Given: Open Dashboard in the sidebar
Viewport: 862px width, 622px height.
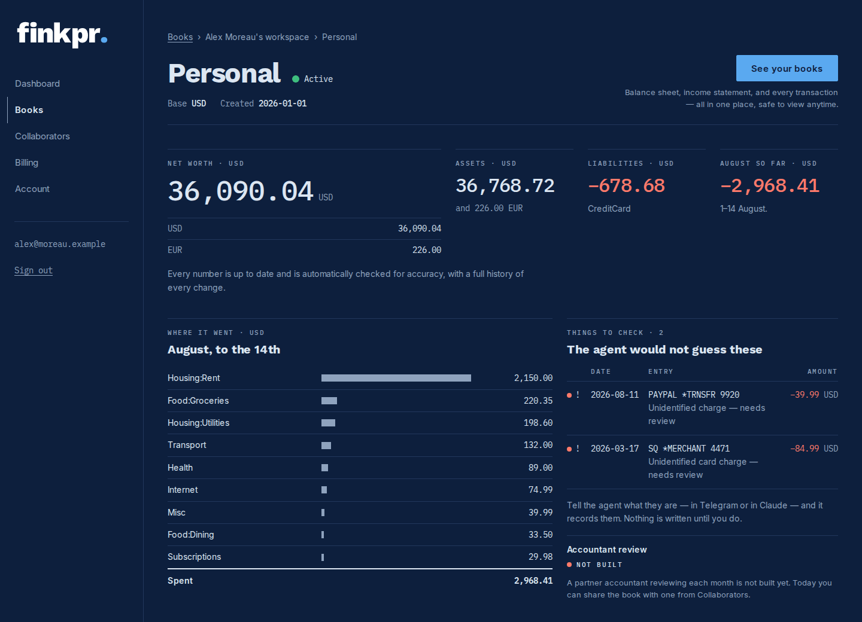Looking at the screenshot, I should point(37,84).
